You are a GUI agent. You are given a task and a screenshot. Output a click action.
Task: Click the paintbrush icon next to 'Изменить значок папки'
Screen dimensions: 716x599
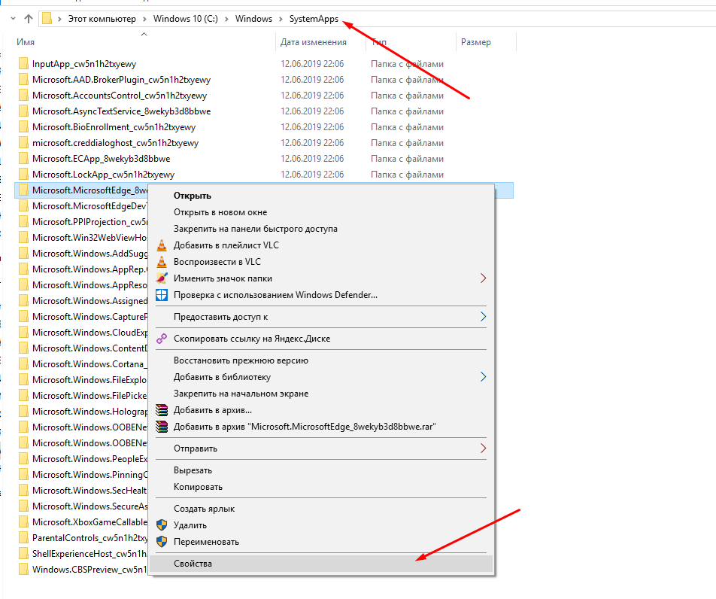click(x=162, y=278)
